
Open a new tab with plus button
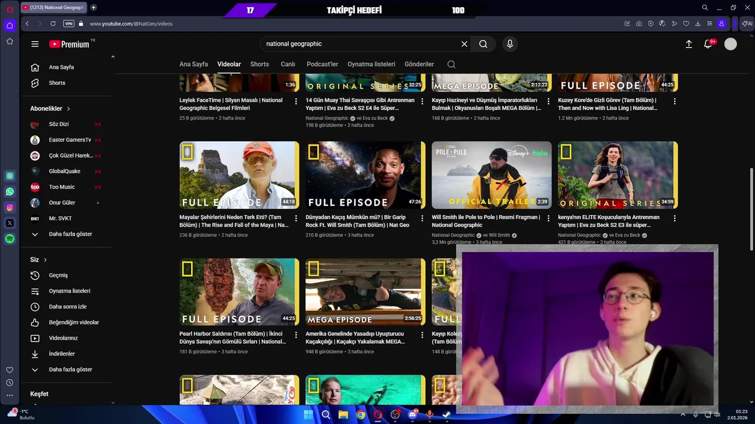(93, 8)
